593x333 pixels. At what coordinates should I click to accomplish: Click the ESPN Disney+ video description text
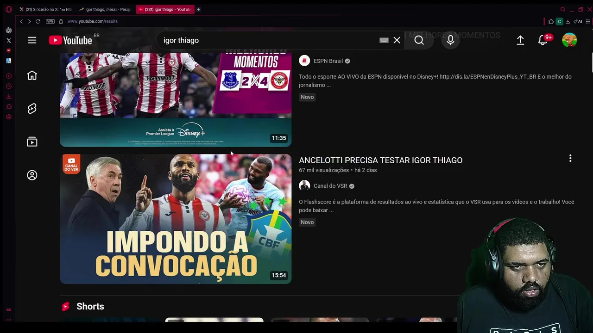click(435, 81)
